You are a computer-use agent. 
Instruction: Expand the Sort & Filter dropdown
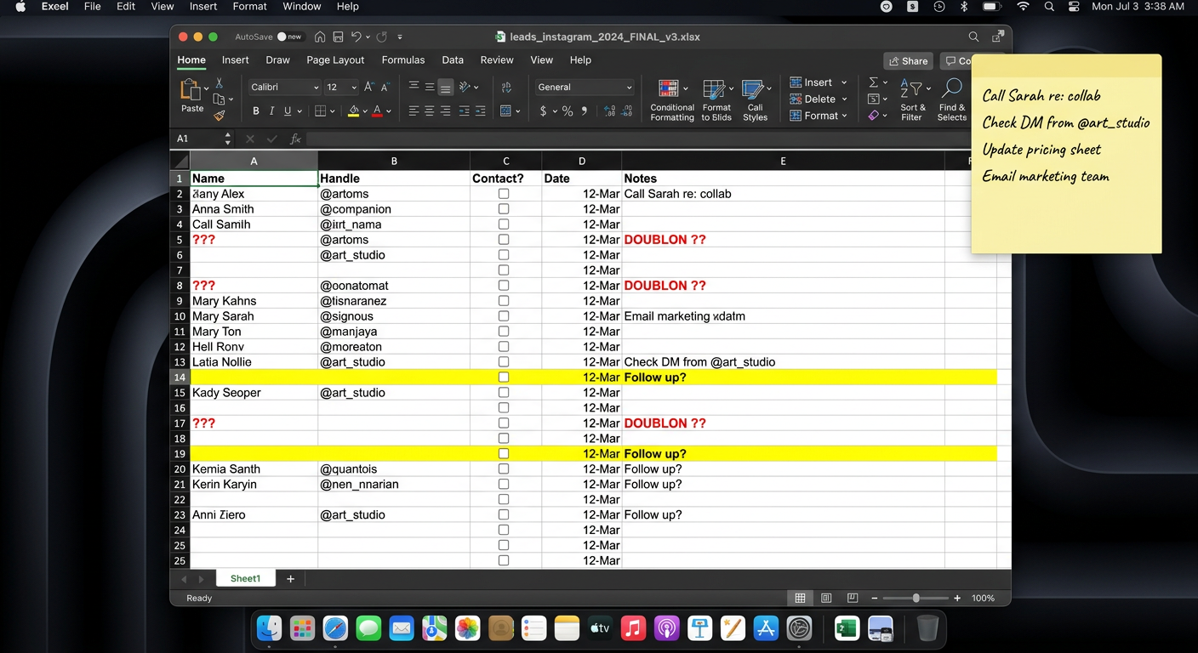tap(929, 88)
